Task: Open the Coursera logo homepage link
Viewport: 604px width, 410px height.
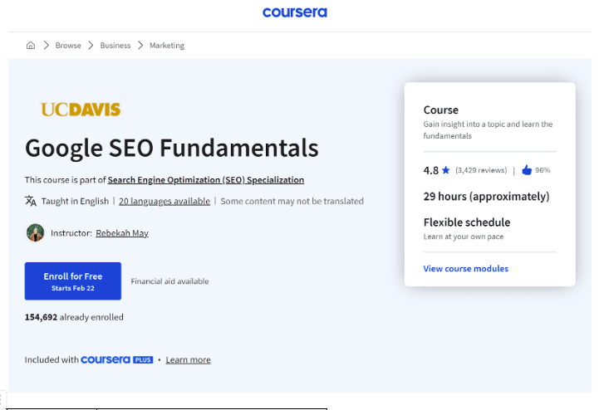Action: [x=295, y=12]
